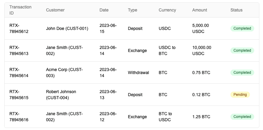Select customer John Doe (CUST-001)
This screenshot has width=263, height=130.
(67, 28)
